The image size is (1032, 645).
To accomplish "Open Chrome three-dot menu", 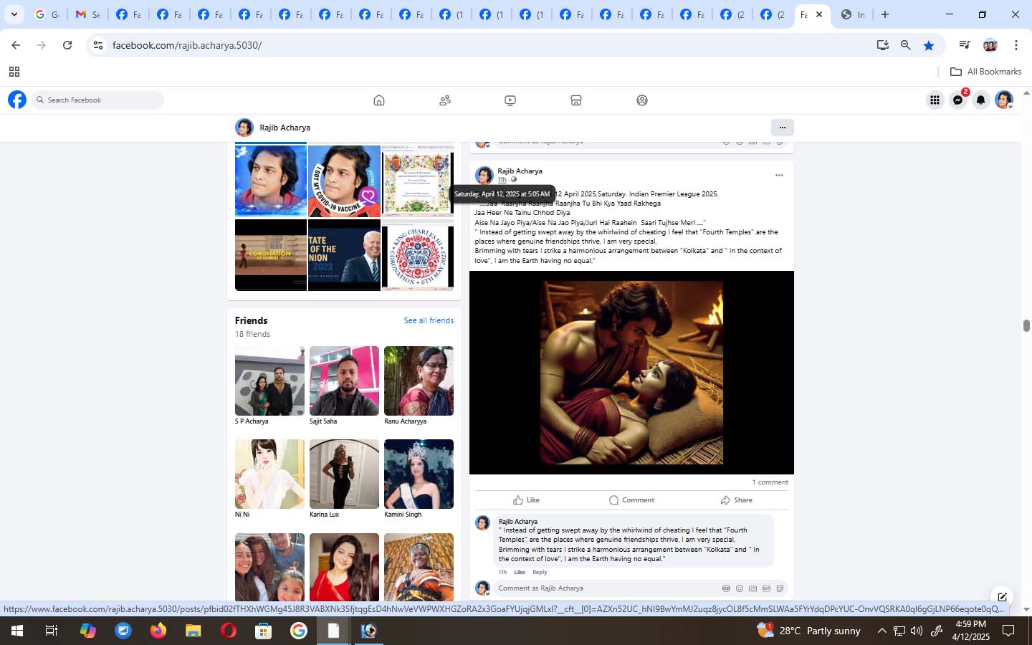I will click(x=1016, y=45).
